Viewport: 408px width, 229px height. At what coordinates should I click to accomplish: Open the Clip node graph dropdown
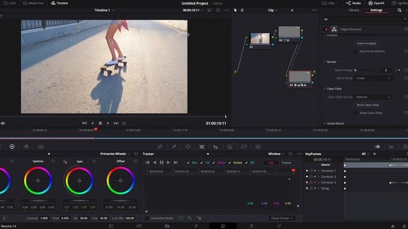pyautogui.click(x=273, y=10)
